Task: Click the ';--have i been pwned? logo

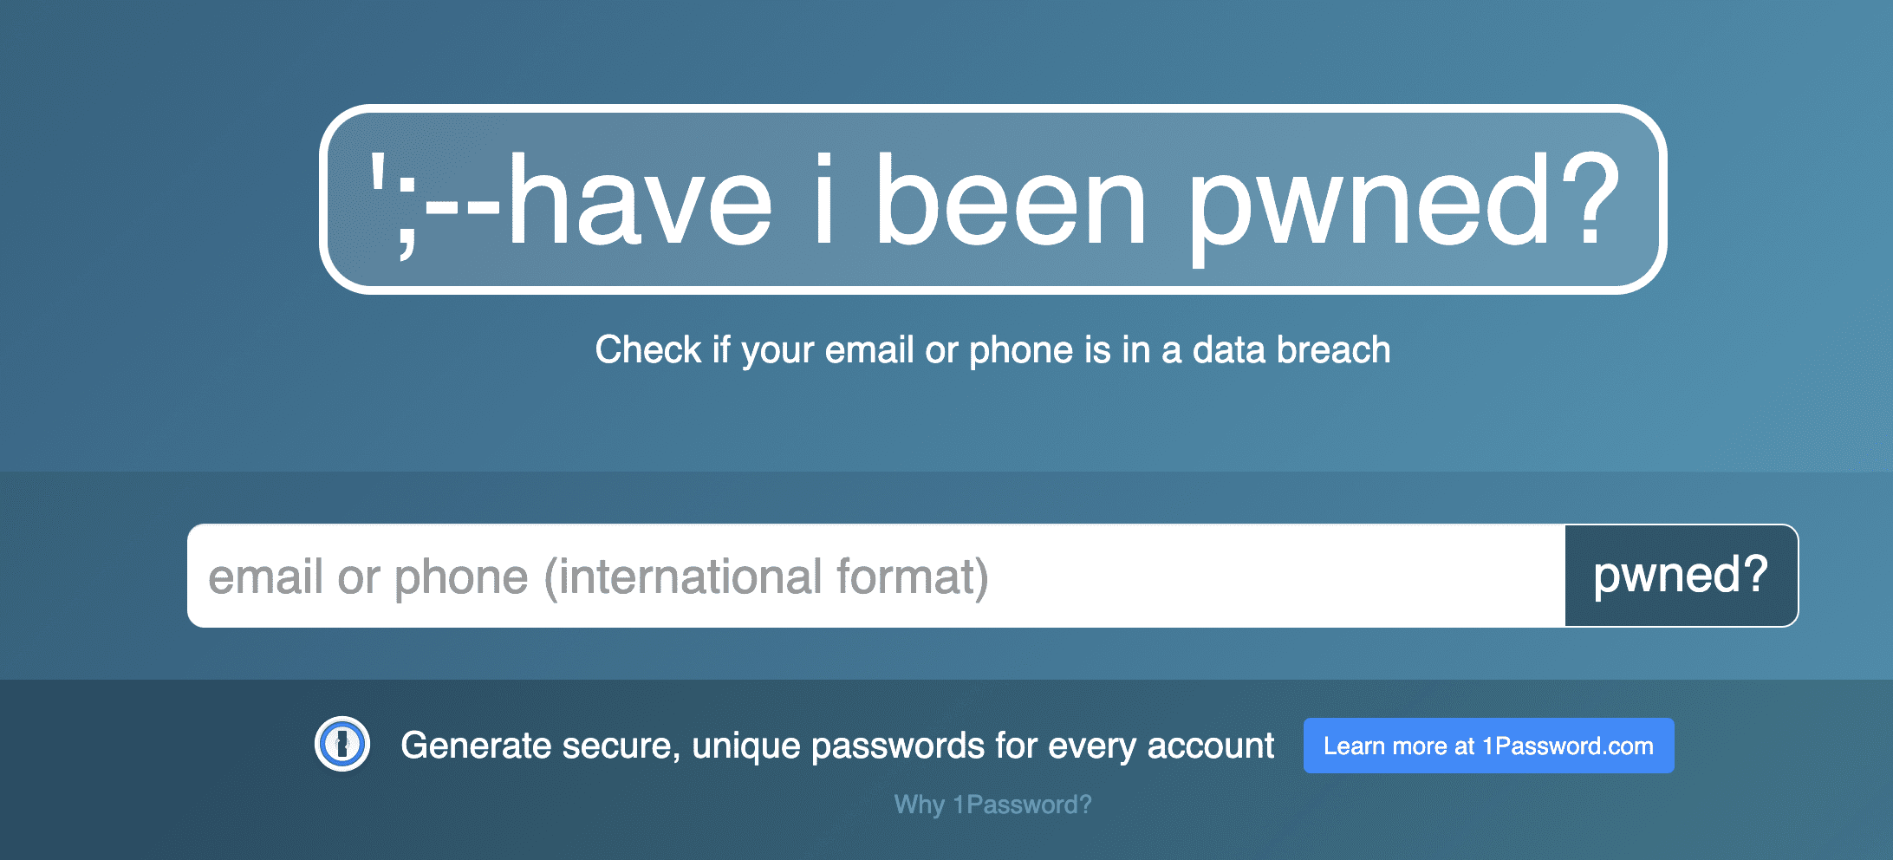Action: [x=992, y=199]
